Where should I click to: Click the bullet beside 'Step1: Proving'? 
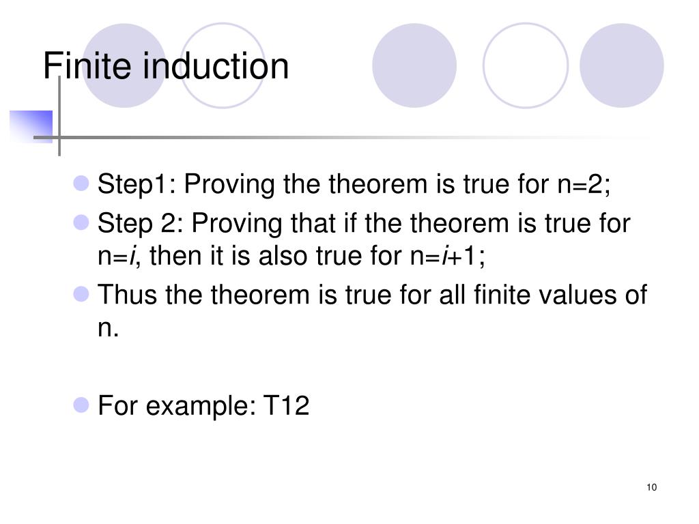[81, 183]
